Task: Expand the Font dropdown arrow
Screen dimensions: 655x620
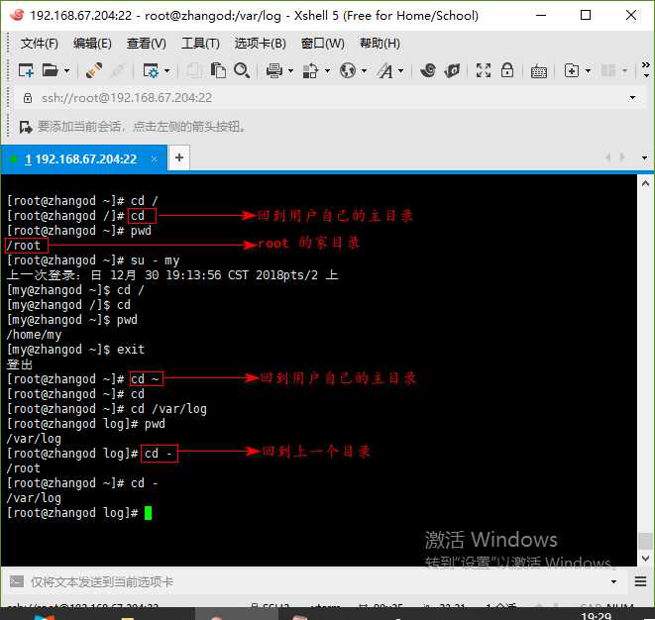Action: [x=401, y=71]
